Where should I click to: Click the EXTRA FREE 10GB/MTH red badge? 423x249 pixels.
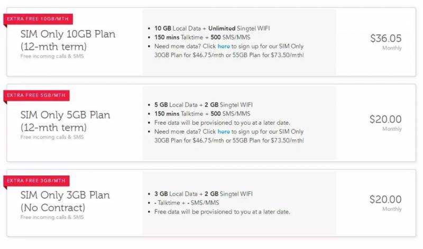coord(36,20)
